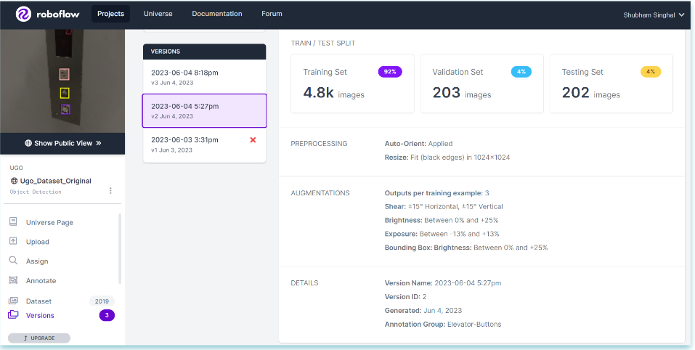Click the Shear ±15° Horizontal line
The height and width of the screenshot is (350, 695).
pos(444,206)
